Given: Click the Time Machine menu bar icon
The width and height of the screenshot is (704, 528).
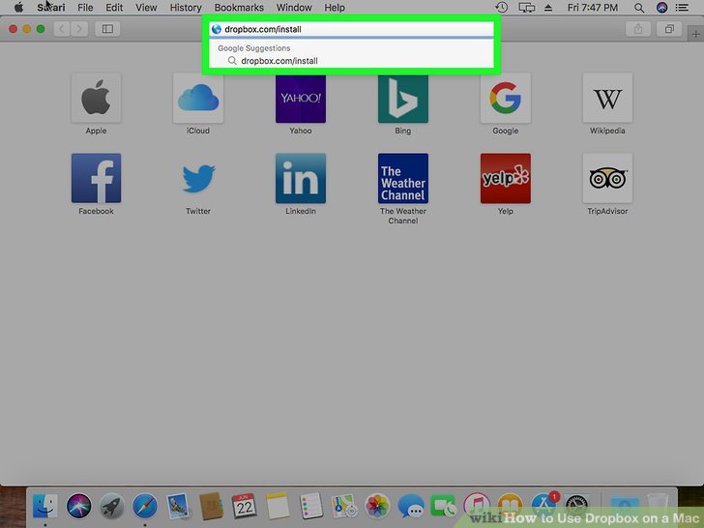Looking at the screenshot, I should [502, 7].
